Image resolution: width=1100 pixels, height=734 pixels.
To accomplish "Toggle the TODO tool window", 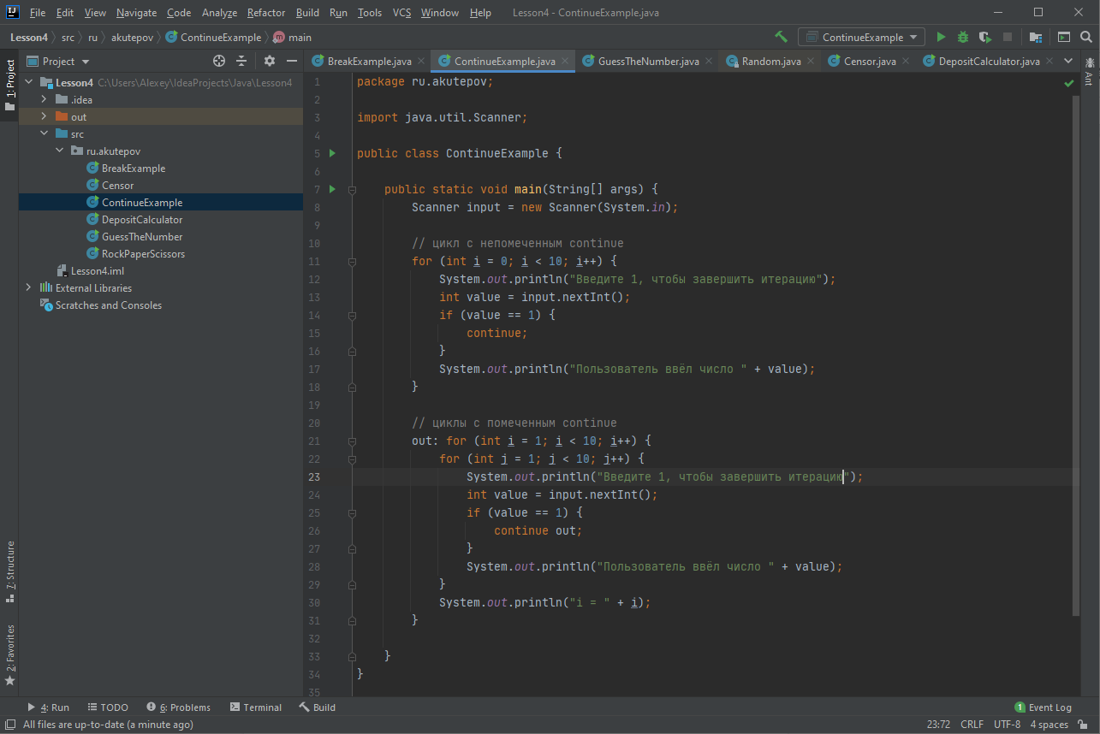I will (x=107, y=707).
